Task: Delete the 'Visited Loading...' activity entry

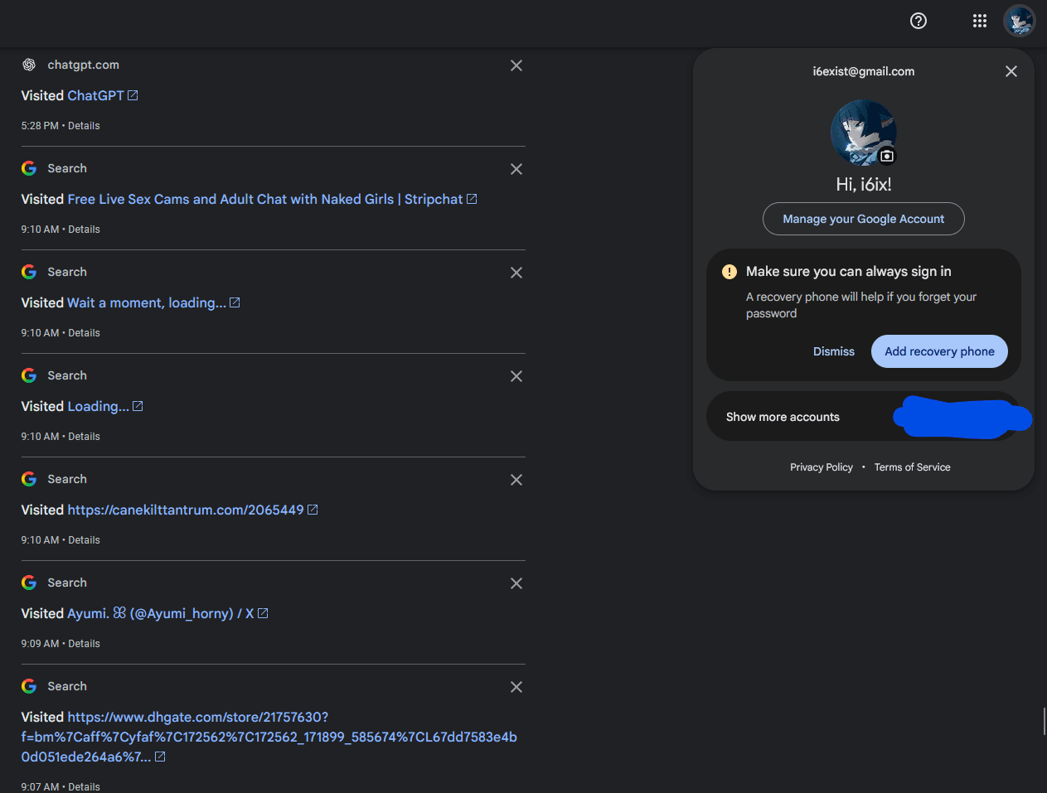Action: (516, 376)
